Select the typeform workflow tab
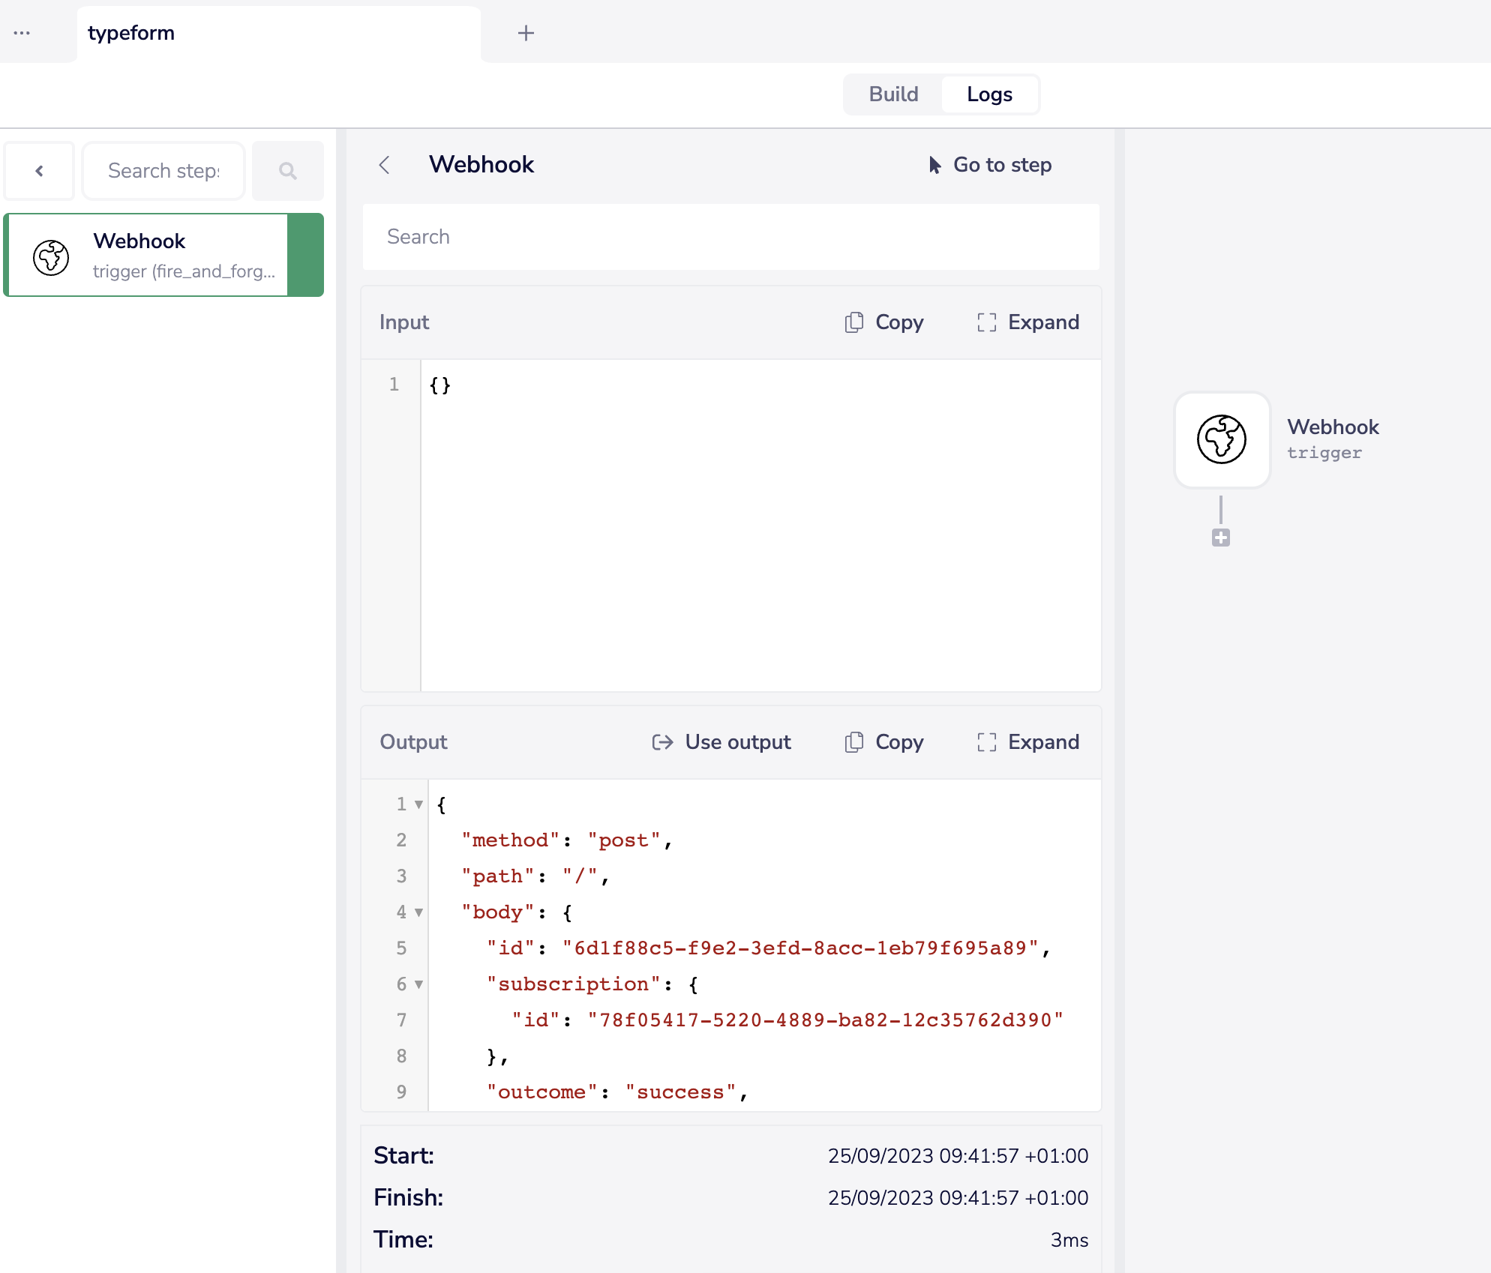 (x=130, y=33)
